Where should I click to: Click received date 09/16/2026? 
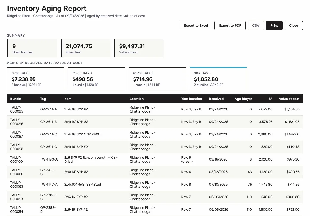coord(218,159)
